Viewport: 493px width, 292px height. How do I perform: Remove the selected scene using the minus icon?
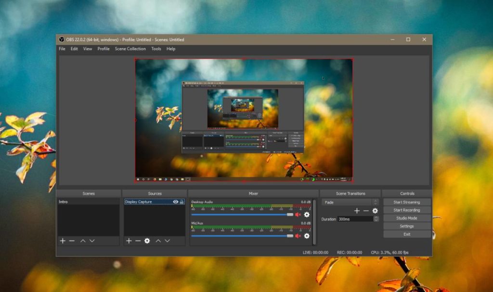[72, 240]
